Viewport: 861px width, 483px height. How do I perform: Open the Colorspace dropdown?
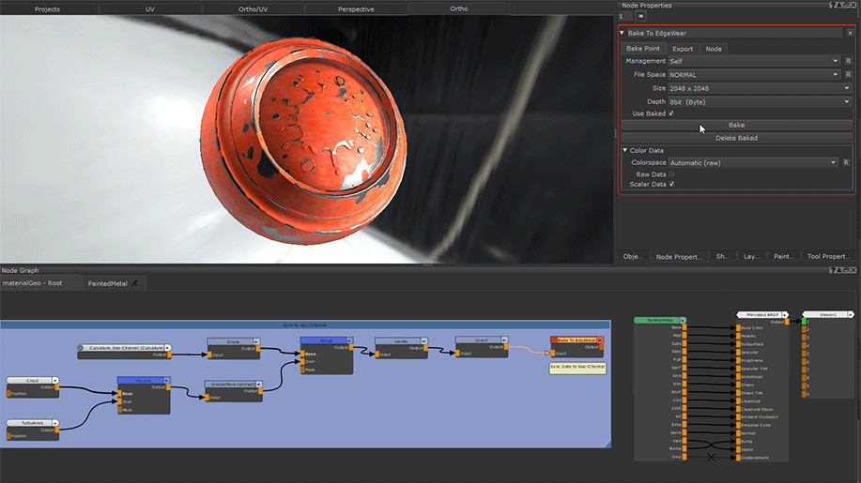click(x=753, y=162)
